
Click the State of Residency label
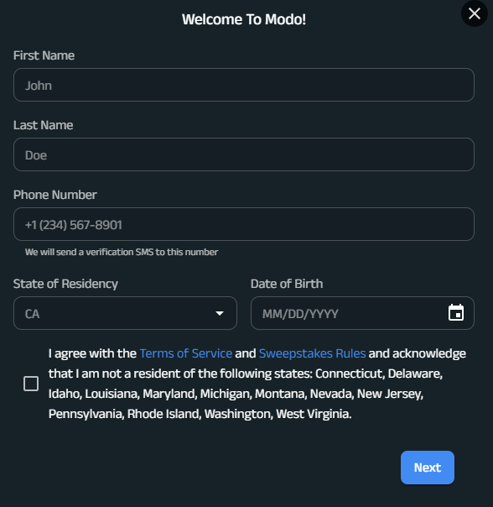(65, 284)
